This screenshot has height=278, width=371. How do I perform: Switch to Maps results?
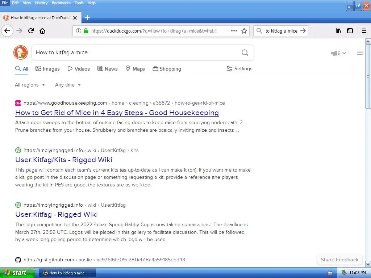[135, 69]
